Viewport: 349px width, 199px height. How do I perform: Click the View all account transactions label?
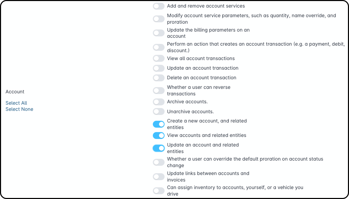coord(201,58)
